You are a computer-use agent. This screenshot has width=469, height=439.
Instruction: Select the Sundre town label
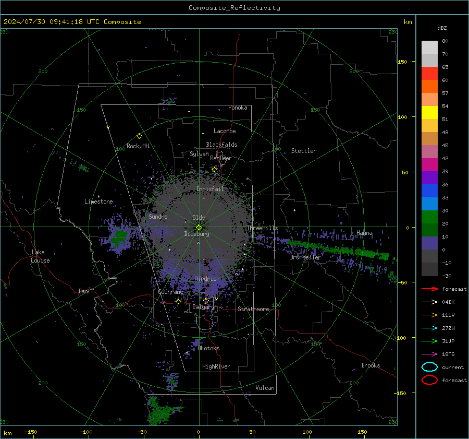point(158,216)
